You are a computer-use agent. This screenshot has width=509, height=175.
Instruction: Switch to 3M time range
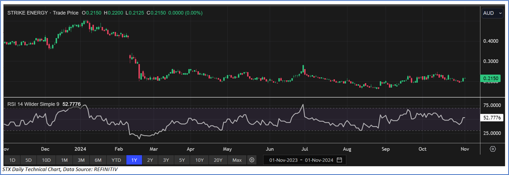81,160
